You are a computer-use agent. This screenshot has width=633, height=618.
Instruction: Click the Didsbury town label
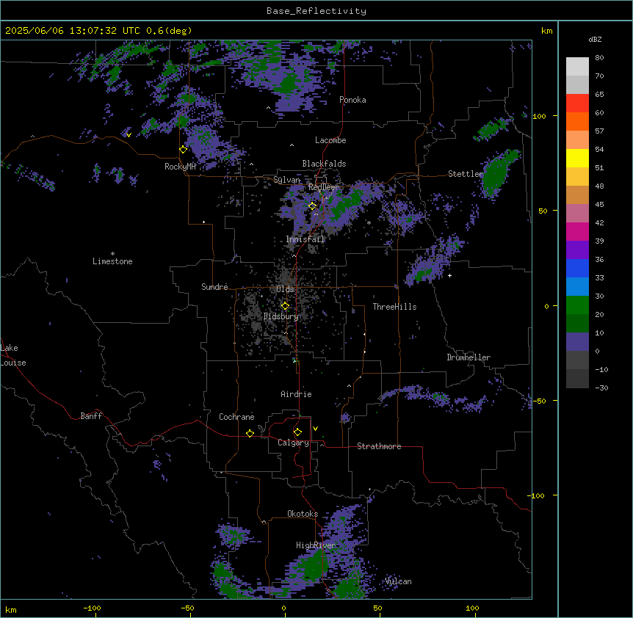(281, 316)
